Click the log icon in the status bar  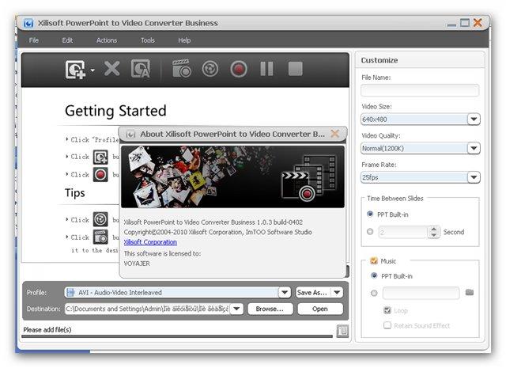click(x=342, y=331)
